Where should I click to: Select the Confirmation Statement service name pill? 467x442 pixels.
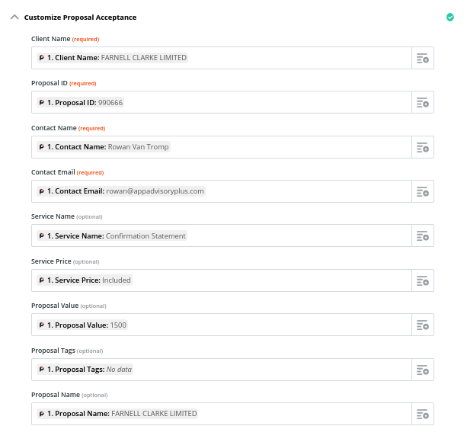click(x=112, y=236)
